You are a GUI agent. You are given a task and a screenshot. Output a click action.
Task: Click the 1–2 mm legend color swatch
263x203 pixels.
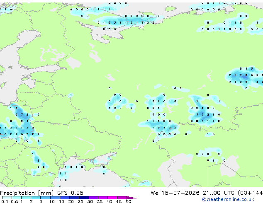26,198
